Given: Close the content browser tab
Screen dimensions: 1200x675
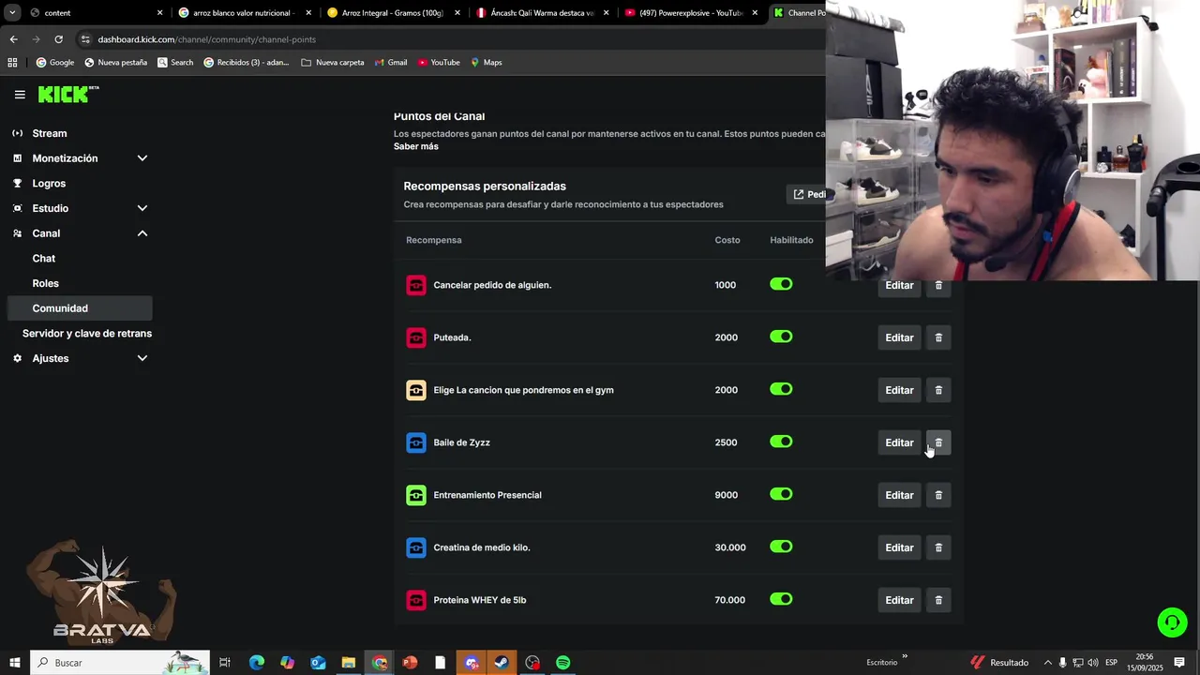Looking at the screenshot, I should click(159, 13).
